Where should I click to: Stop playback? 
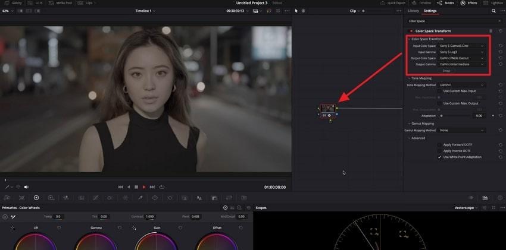[136, 187]
